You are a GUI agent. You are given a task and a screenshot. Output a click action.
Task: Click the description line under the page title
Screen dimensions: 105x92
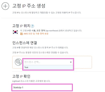click(x=47, y=13)
